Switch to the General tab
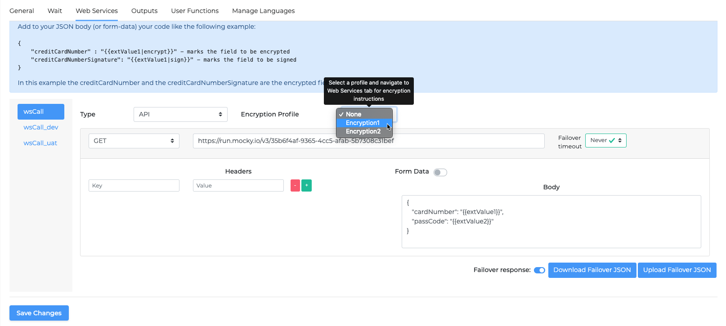The height and width of the screenshot is (326, 726). point(22,11)
